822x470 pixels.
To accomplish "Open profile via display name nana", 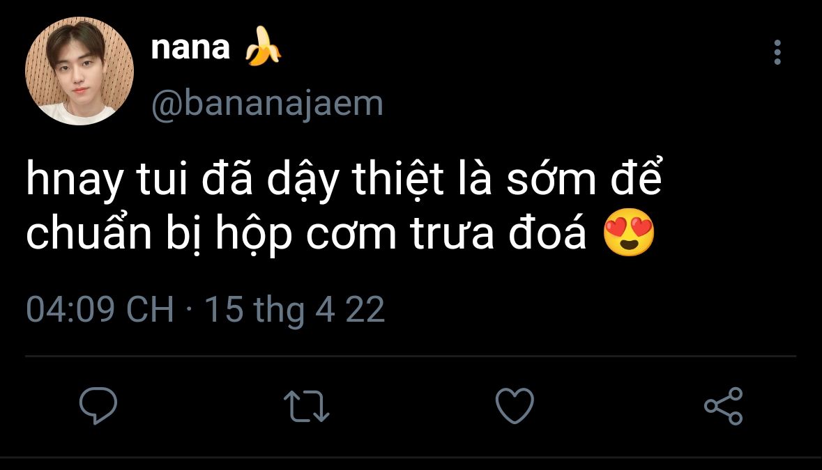I will [x=190, y=47].
